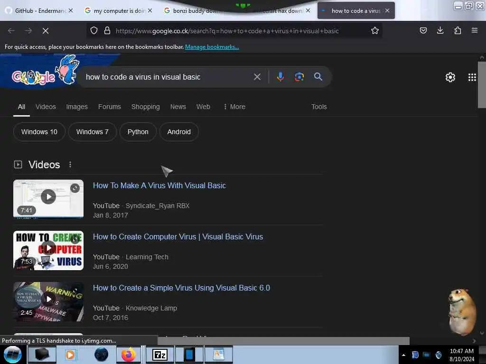Screen dimensions: 486x364
Task: Click the hamster desktop buddy
Action: (x=462, y=312)
